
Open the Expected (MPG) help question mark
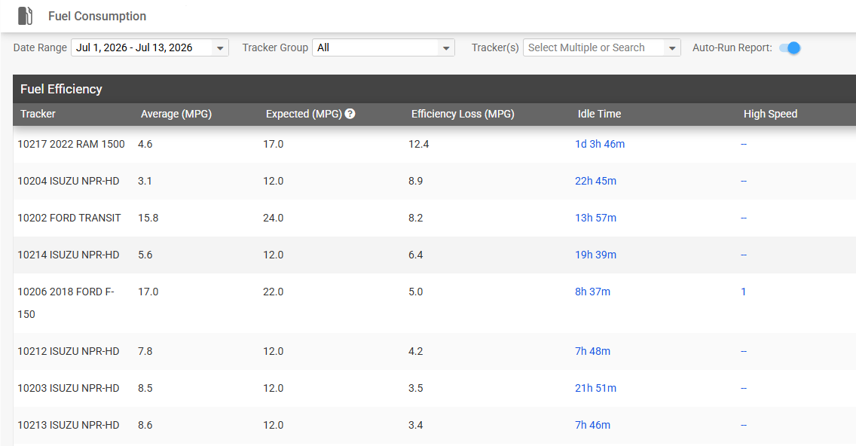pyautogui.click(x=350, y=114)
